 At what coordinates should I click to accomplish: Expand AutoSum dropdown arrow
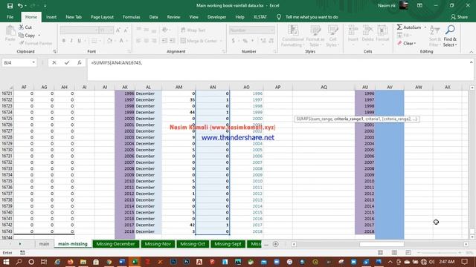425,27
